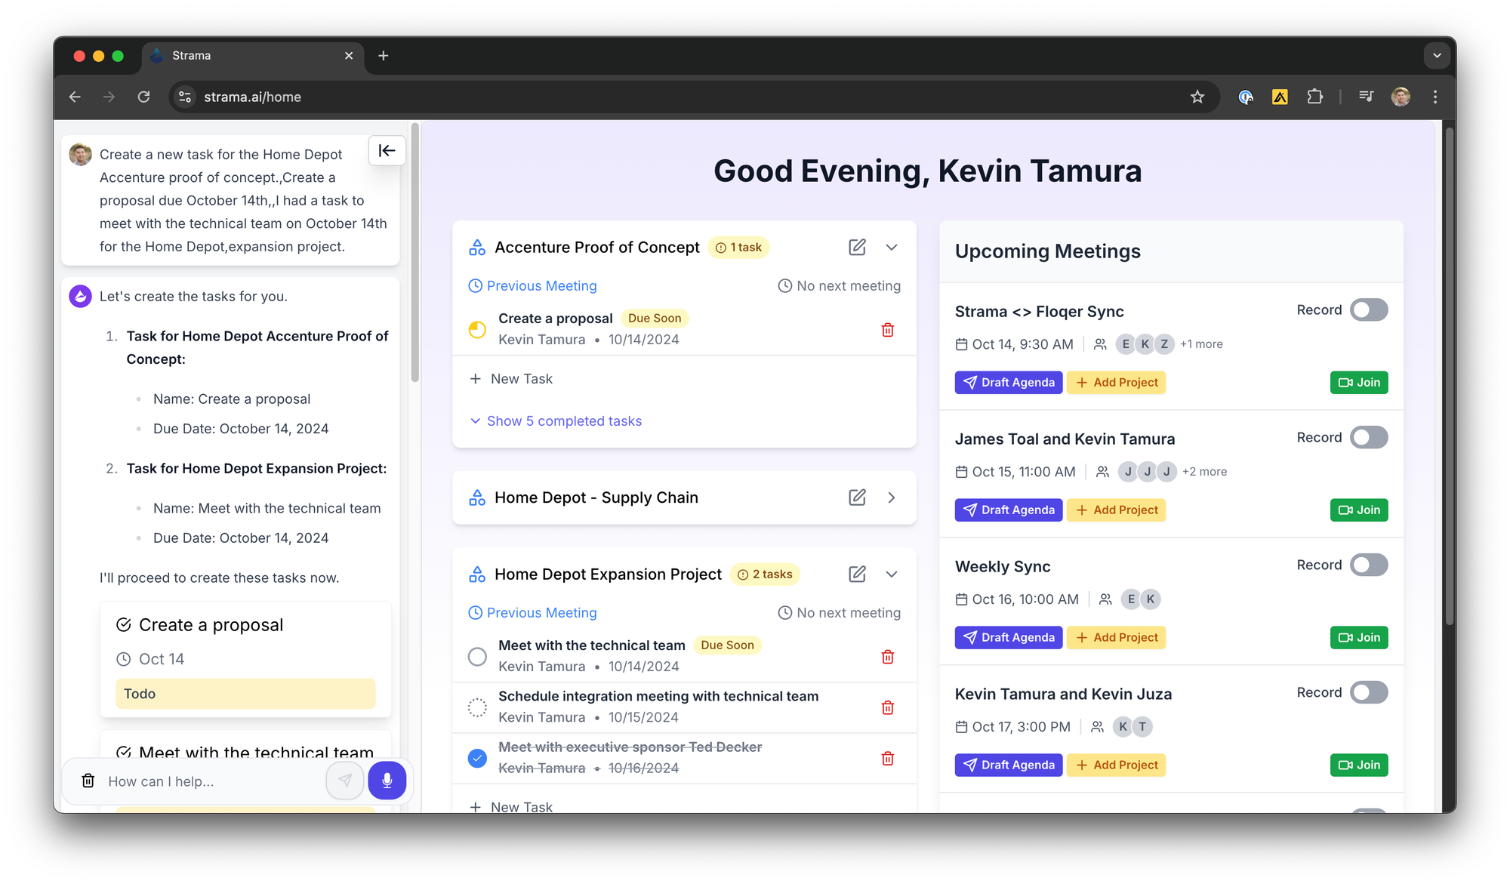1510x884 pixels.
Task: Expand the Home Depot Supply Chain project
Action: 892,497
